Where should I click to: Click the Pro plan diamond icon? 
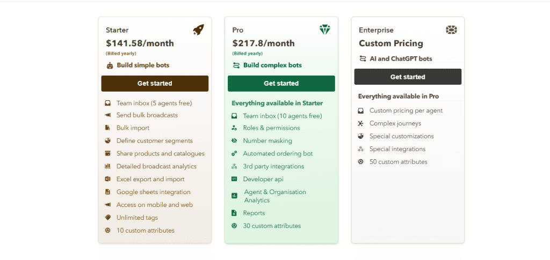(324, 30)
